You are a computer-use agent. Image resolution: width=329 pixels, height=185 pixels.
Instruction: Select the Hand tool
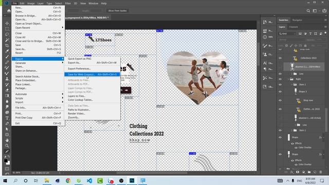click(7, 140)
